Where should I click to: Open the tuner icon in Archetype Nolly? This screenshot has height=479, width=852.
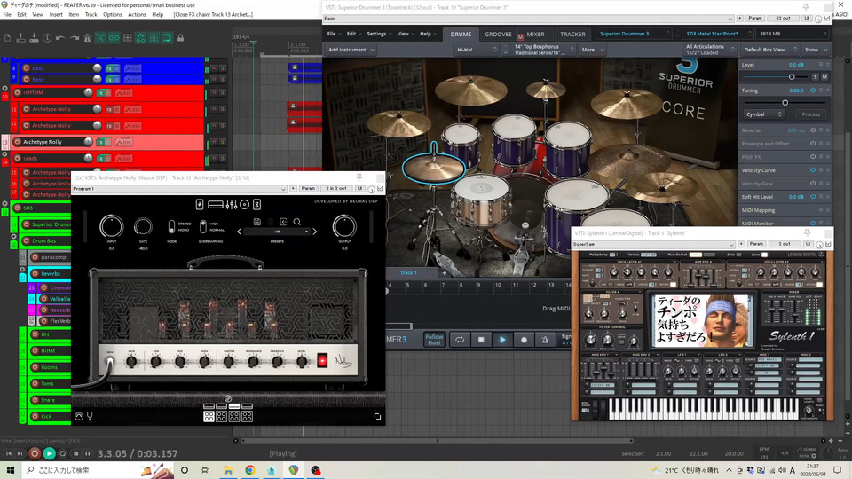click(x=90, y=416)
